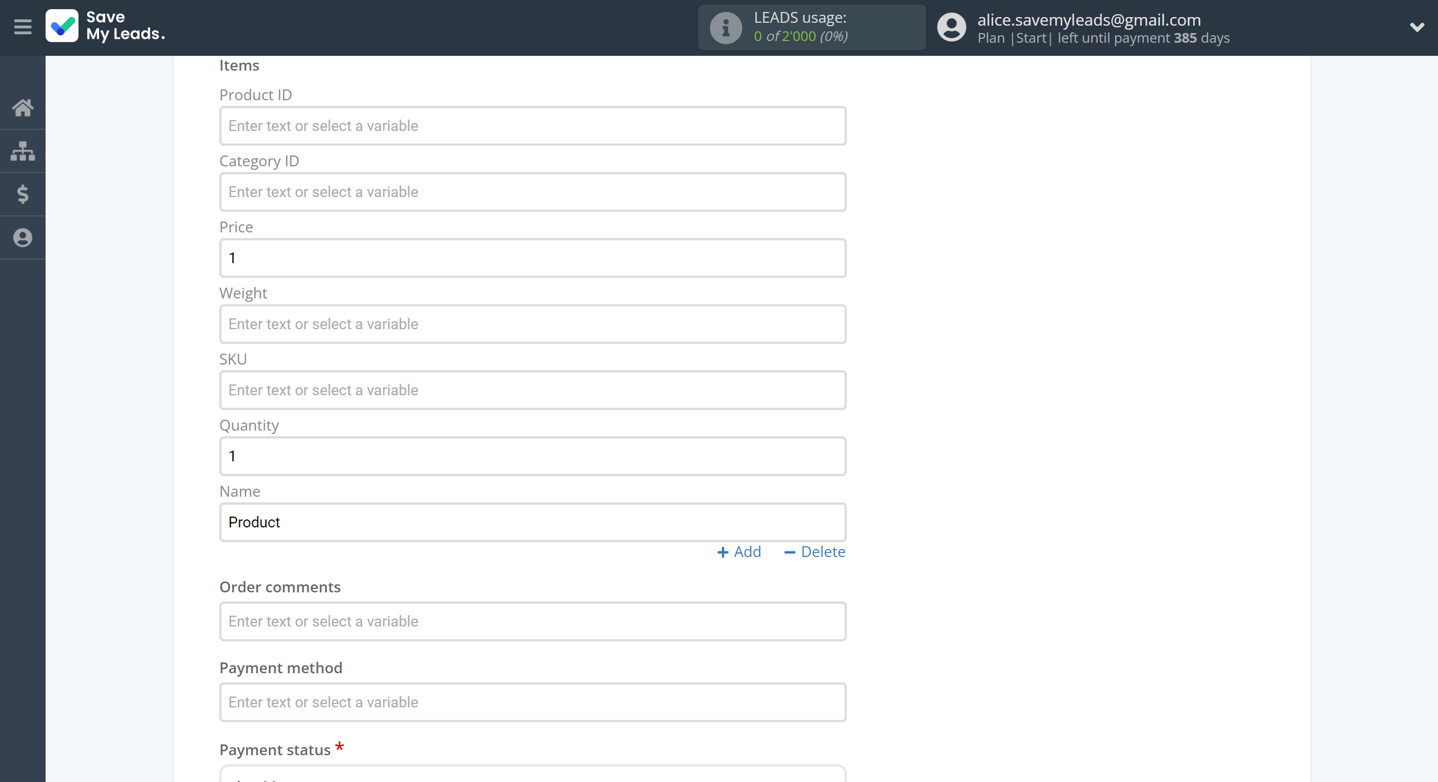Open billing dollar icon in sidebar
The image size is (1438, 782).
coord(23,194)
